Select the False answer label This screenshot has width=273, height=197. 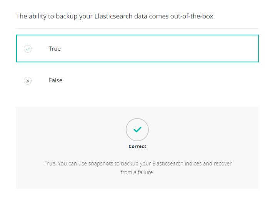(x=55, y=80)
